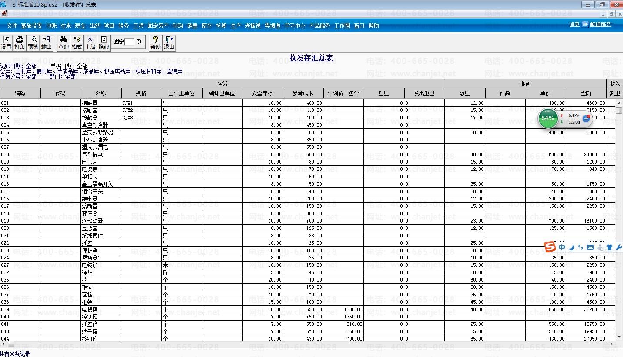Go up one level with 上级
Screen dimensions: 623x357
tap(90, 43)
